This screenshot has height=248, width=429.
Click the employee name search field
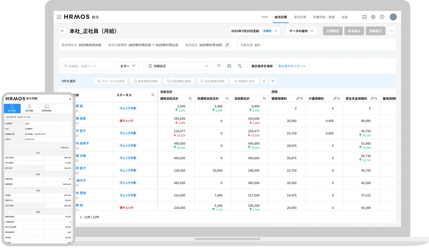pos(88,66)
